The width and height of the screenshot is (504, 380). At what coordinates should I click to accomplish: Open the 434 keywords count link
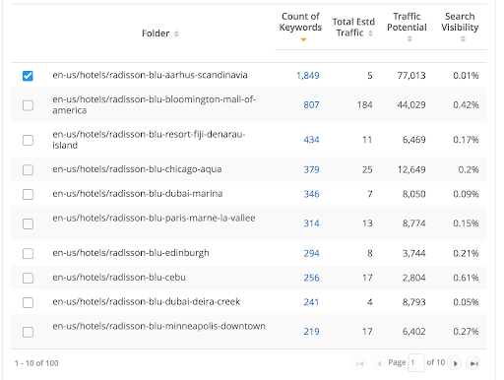(x=311, y=140)
